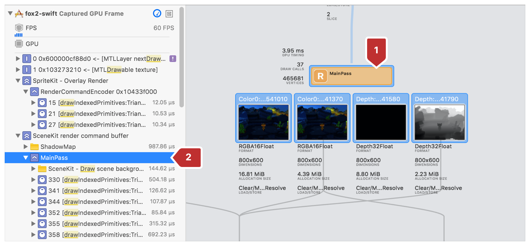Viewport: 530px width, 246px height.
Task: Click the square layout icon beside gauge
Action: point(169,14)
